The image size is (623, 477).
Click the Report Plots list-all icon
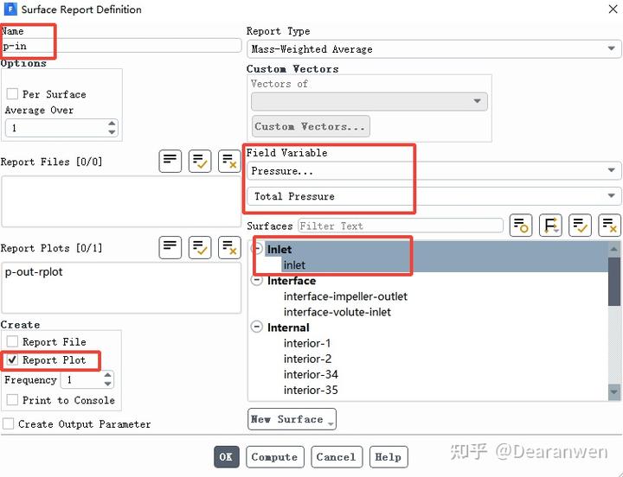pos(170,248)
